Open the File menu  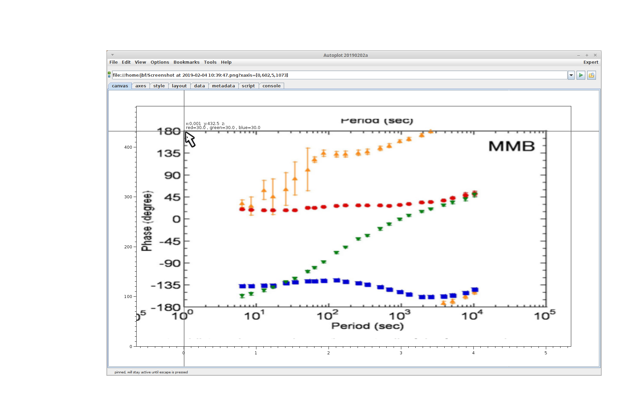coord(114,62)
